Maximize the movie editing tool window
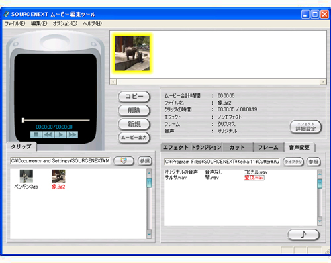The height and width of the screenshot is (263, 331). [x=315, y=14]
